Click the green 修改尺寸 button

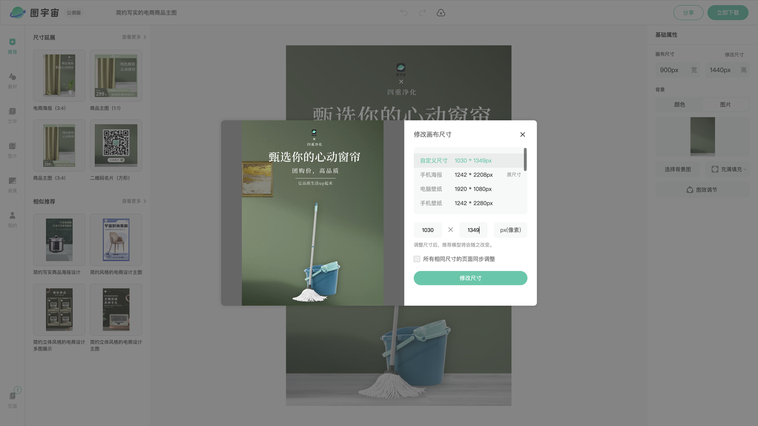[470, 278]
